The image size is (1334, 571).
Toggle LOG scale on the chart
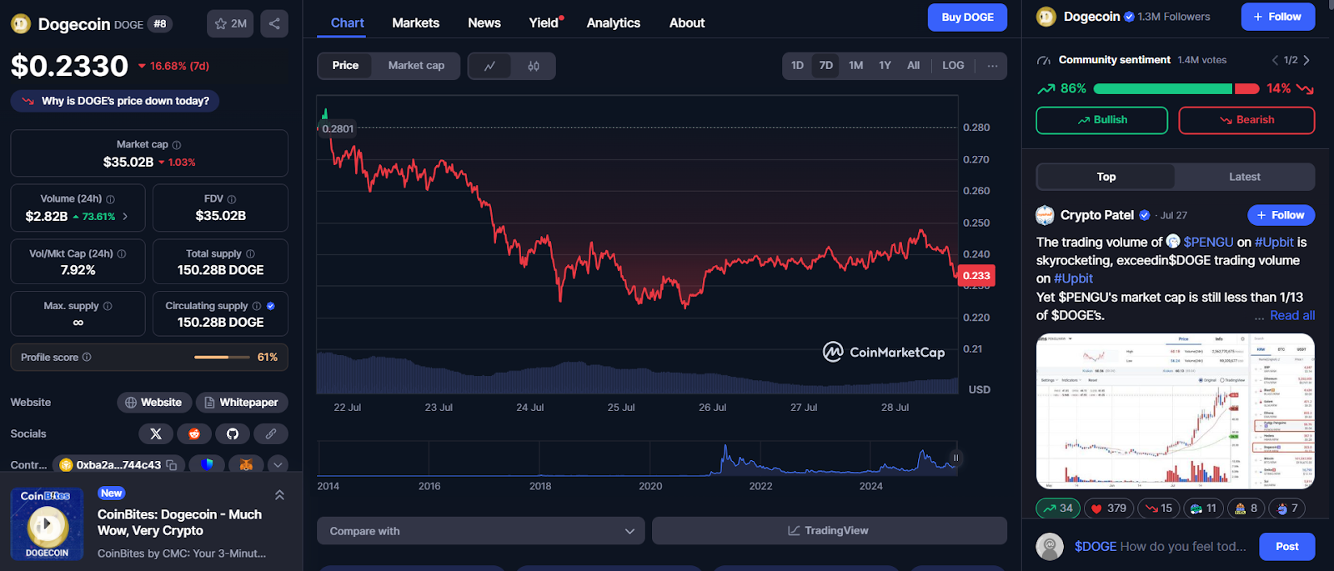coord(953,66)
